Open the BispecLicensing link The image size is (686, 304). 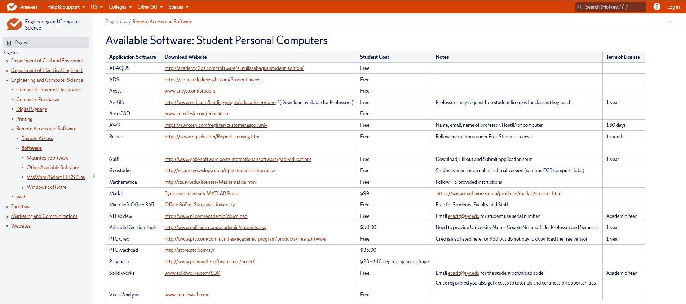(212, 137)
